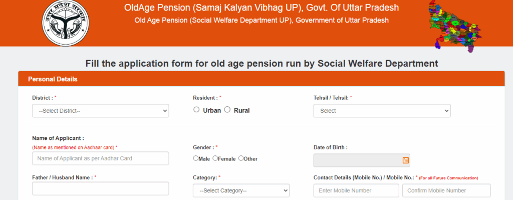
Task: Choose Female as gender
Action: pos(215,158)
